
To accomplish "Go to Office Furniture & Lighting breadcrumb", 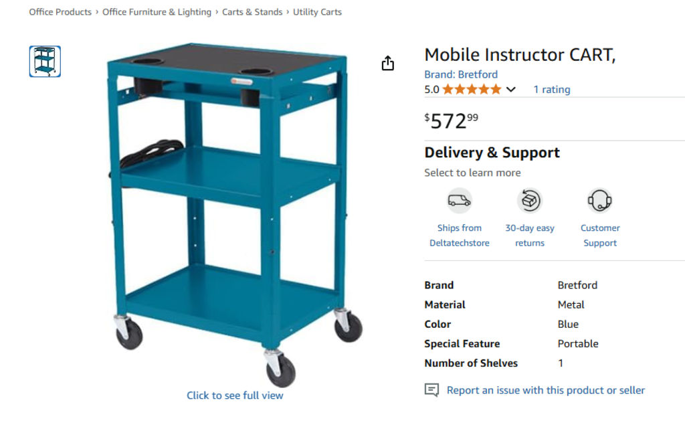I will 157,12.
